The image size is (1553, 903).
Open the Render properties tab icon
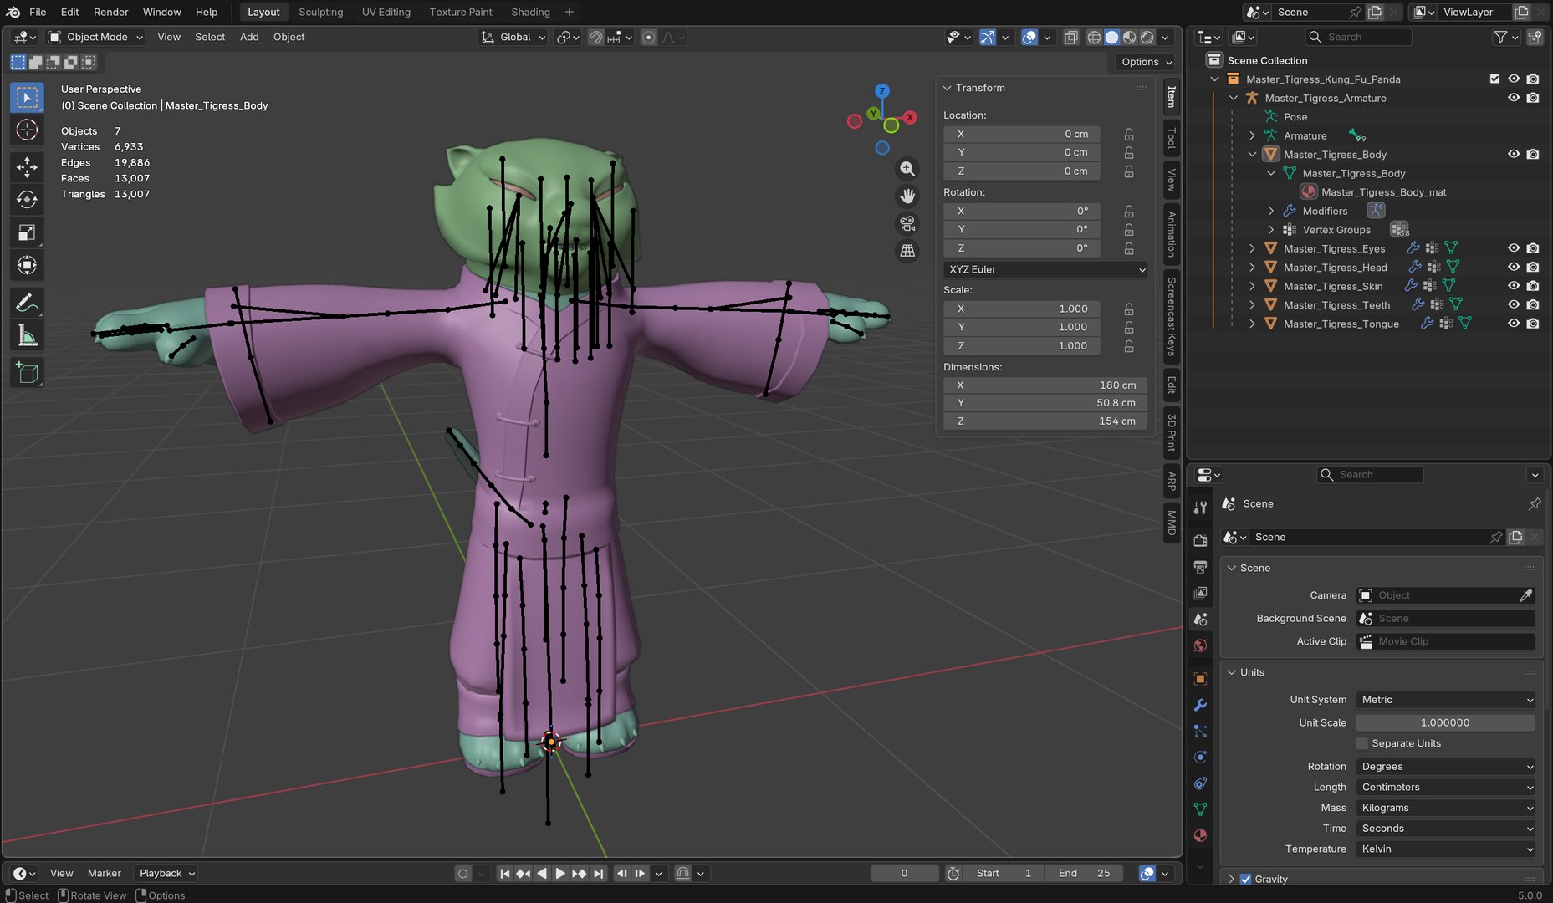(x=1200, y=540)
